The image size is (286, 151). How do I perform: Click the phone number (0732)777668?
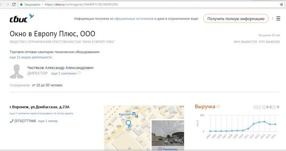25,121
